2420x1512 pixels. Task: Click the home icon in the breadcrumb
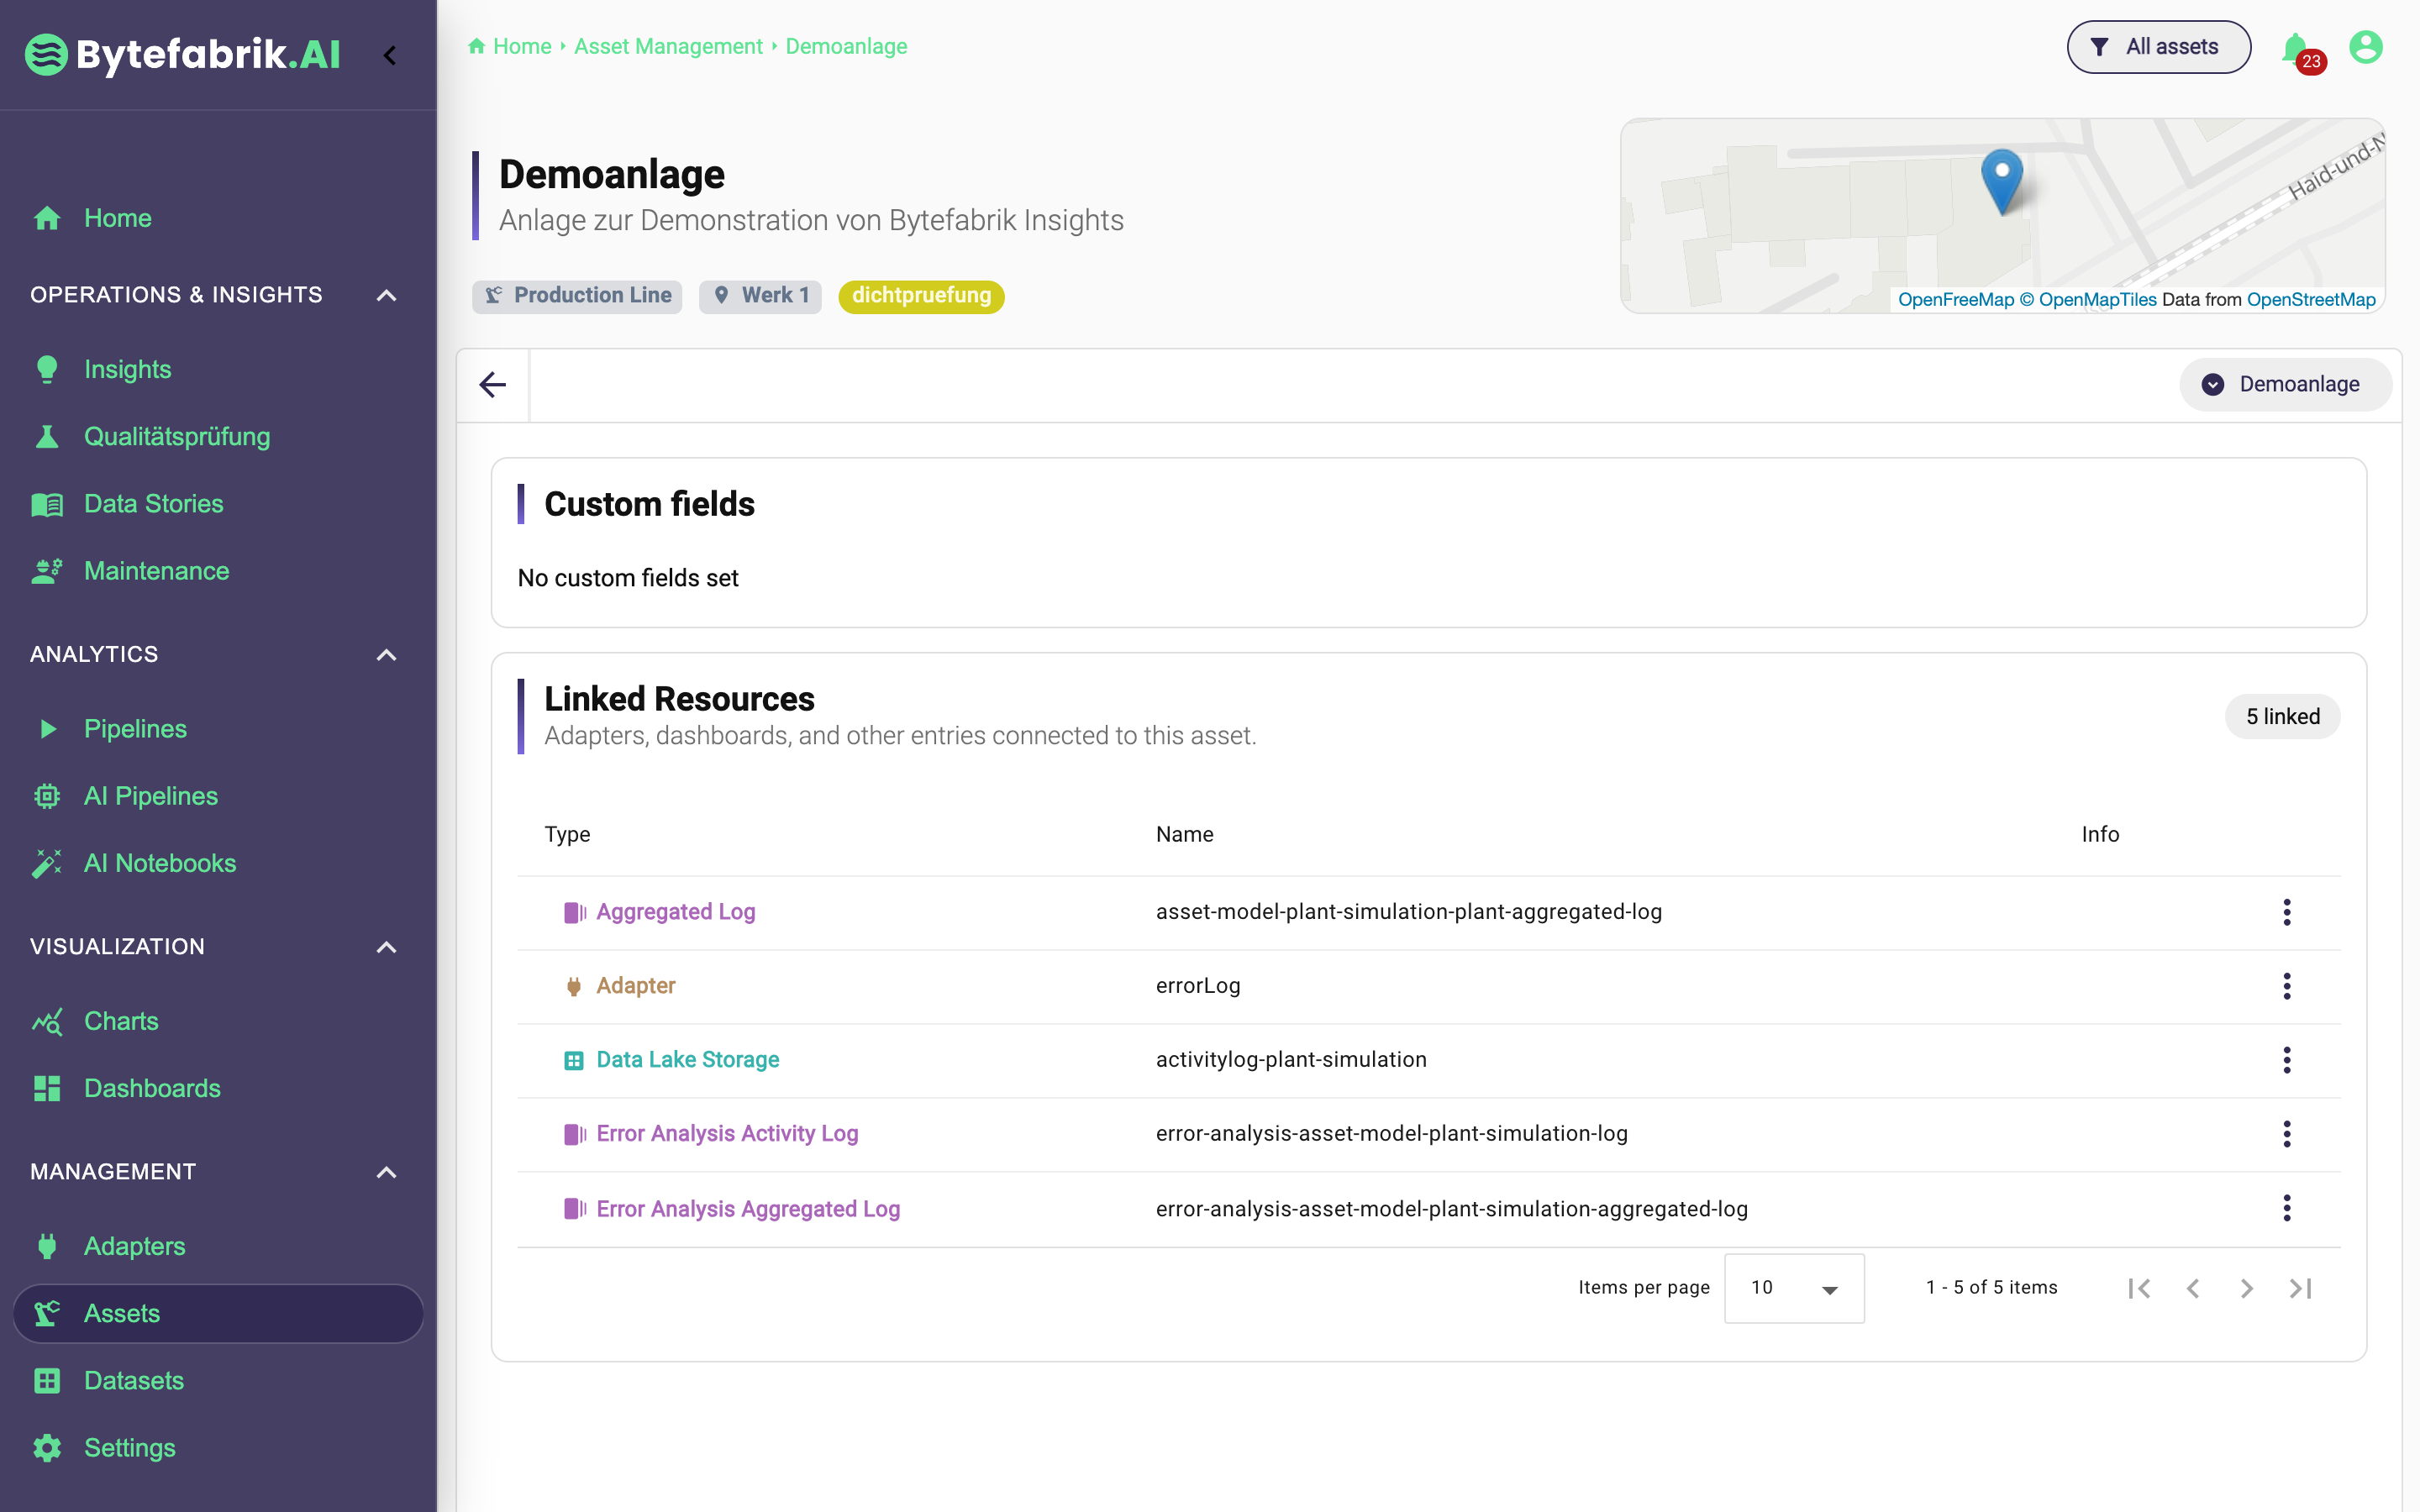(477, 46)
